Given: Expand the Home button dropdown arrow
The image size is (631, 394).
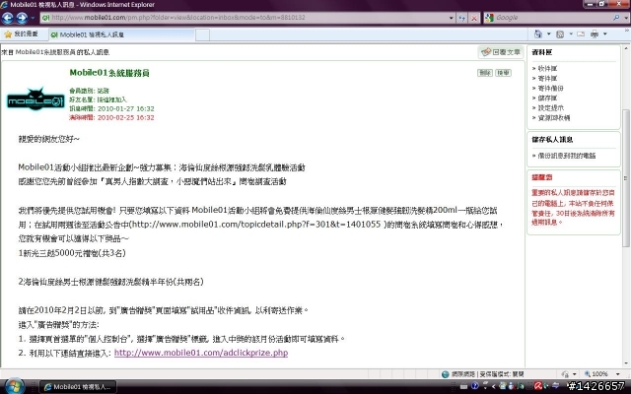Looking at the screenshot, I should [548, 34].
